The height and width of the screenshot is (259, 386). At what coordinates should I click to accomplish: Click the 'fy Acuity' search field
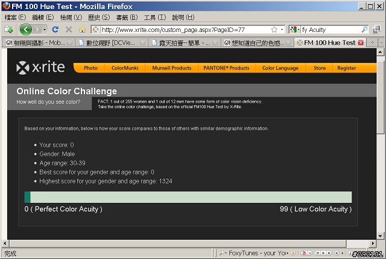tap(331, 30)
